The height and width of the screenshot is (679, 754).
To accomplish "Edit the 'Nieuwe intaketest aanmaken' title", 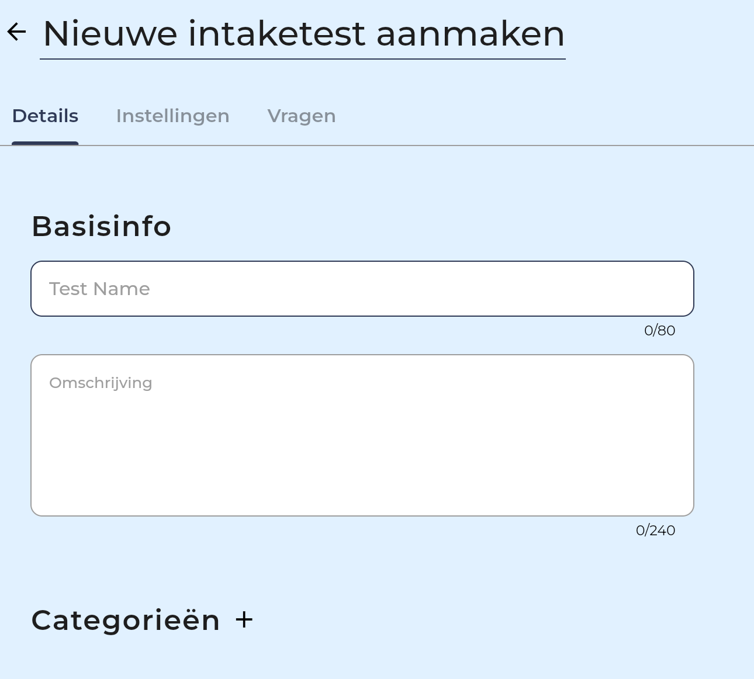I will point(303,34).
